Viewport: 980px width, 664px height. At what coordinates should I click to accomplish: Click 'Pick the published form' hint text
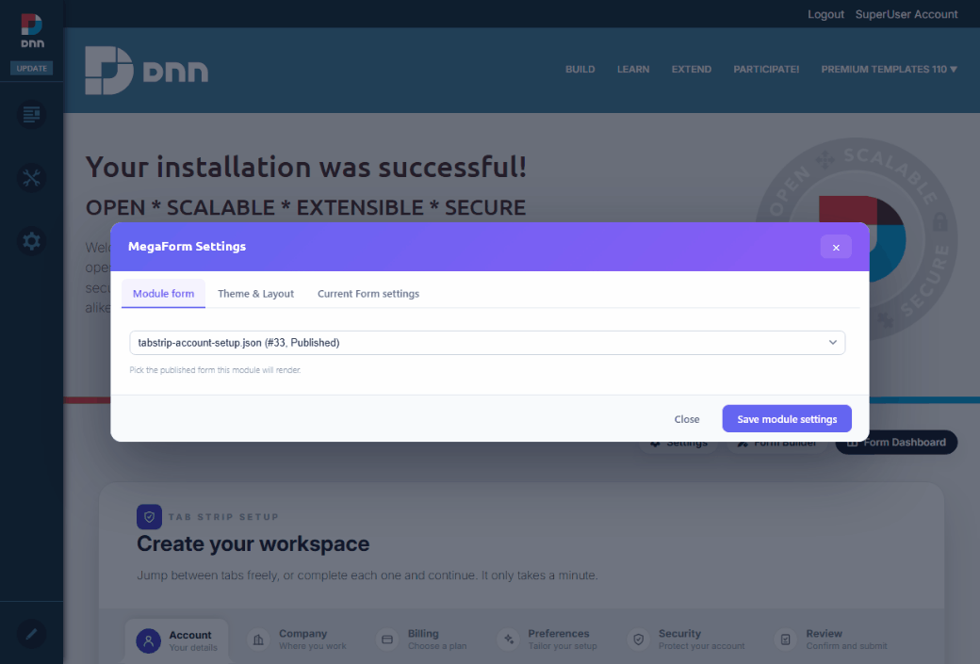point(215,370)
